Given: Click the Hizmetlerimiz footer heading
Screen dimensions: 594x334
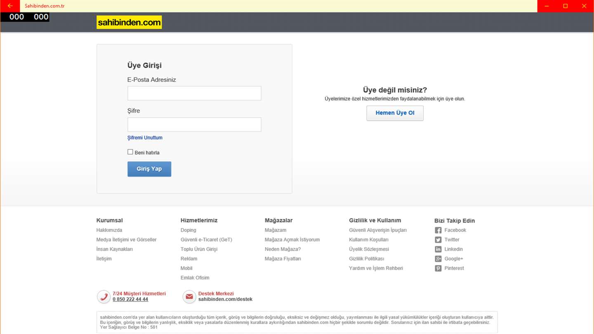Looking at the screenshot, I should click(199, 221).
